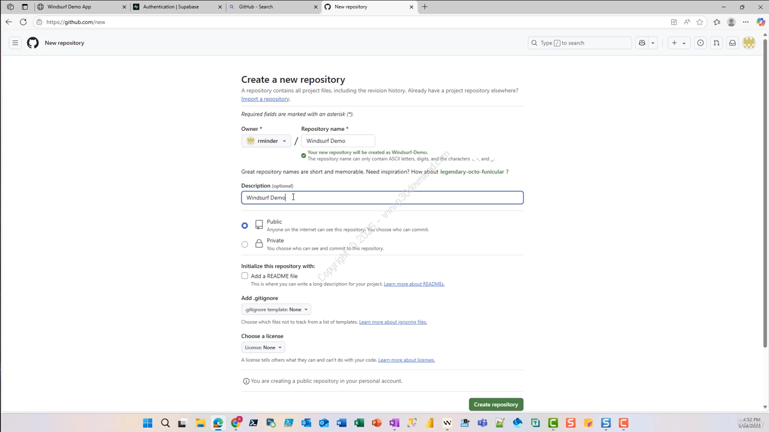The image size is (769, 432).
Task: Use suggested name legendary-octo-funicular
Action: tap(472, 172)
